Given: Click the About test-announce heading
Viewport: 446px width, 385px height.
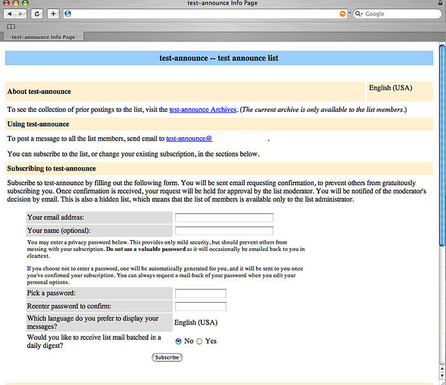Looking at the screenshot, I should (40, 91).
